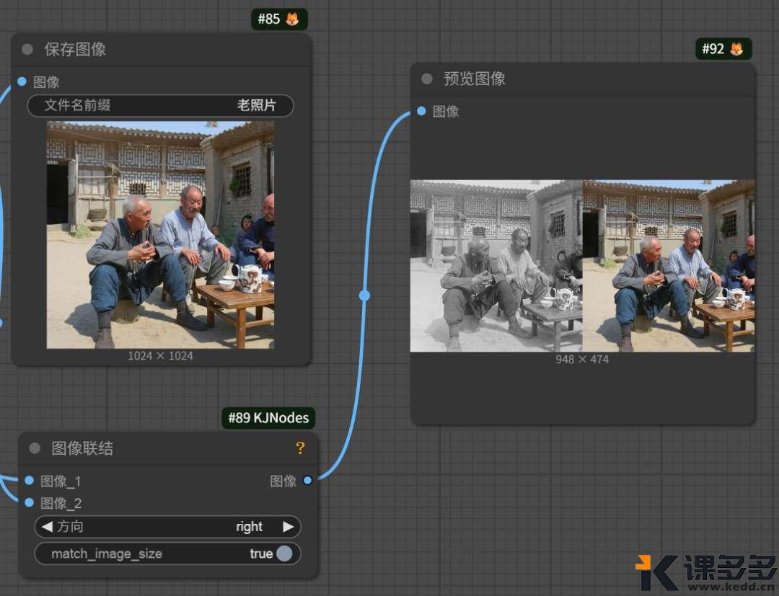779x596 pixels.
Task: Collapse the 预览图像 node via its gray dot
Action: click(x=427, y=79)
